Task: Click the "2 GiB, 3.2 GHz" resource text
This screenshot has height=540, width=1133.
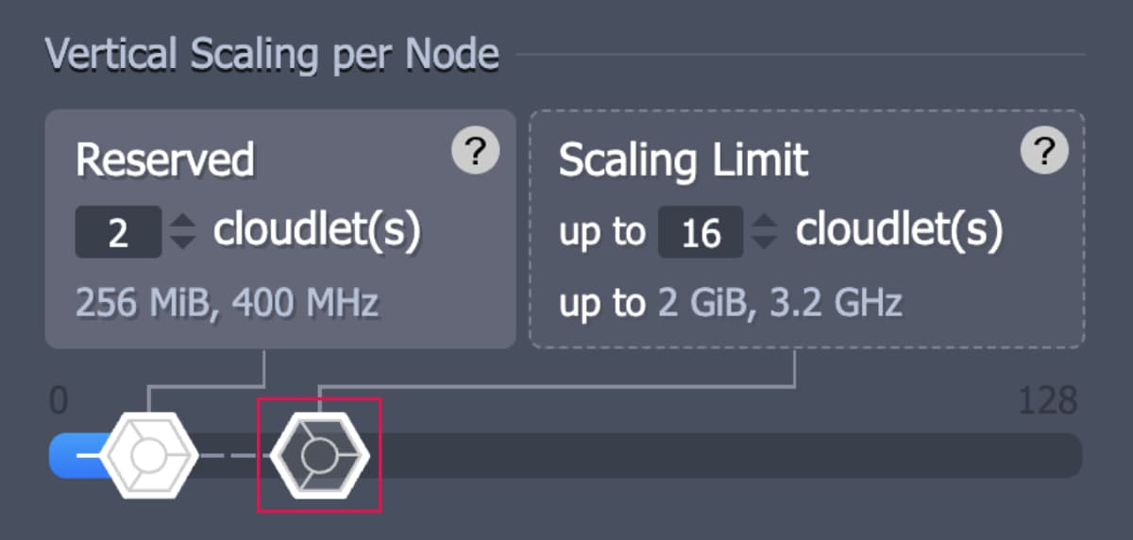Action: [774, 303]
